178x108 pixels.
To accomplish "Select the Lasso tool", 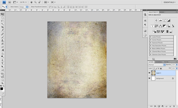I will pos(2,21).
